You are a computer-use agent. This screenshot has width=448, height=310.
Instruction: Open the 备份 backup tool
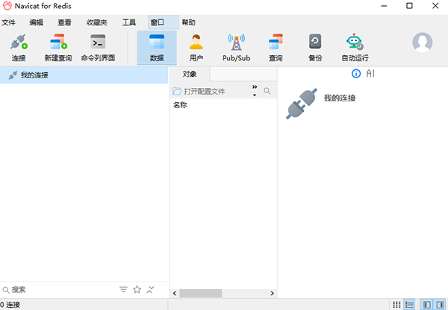[x=315, y=48]
